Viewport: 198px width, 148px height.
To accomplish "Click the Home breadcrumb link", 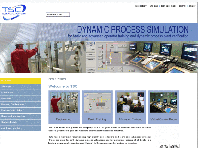I will click(51, 79).
